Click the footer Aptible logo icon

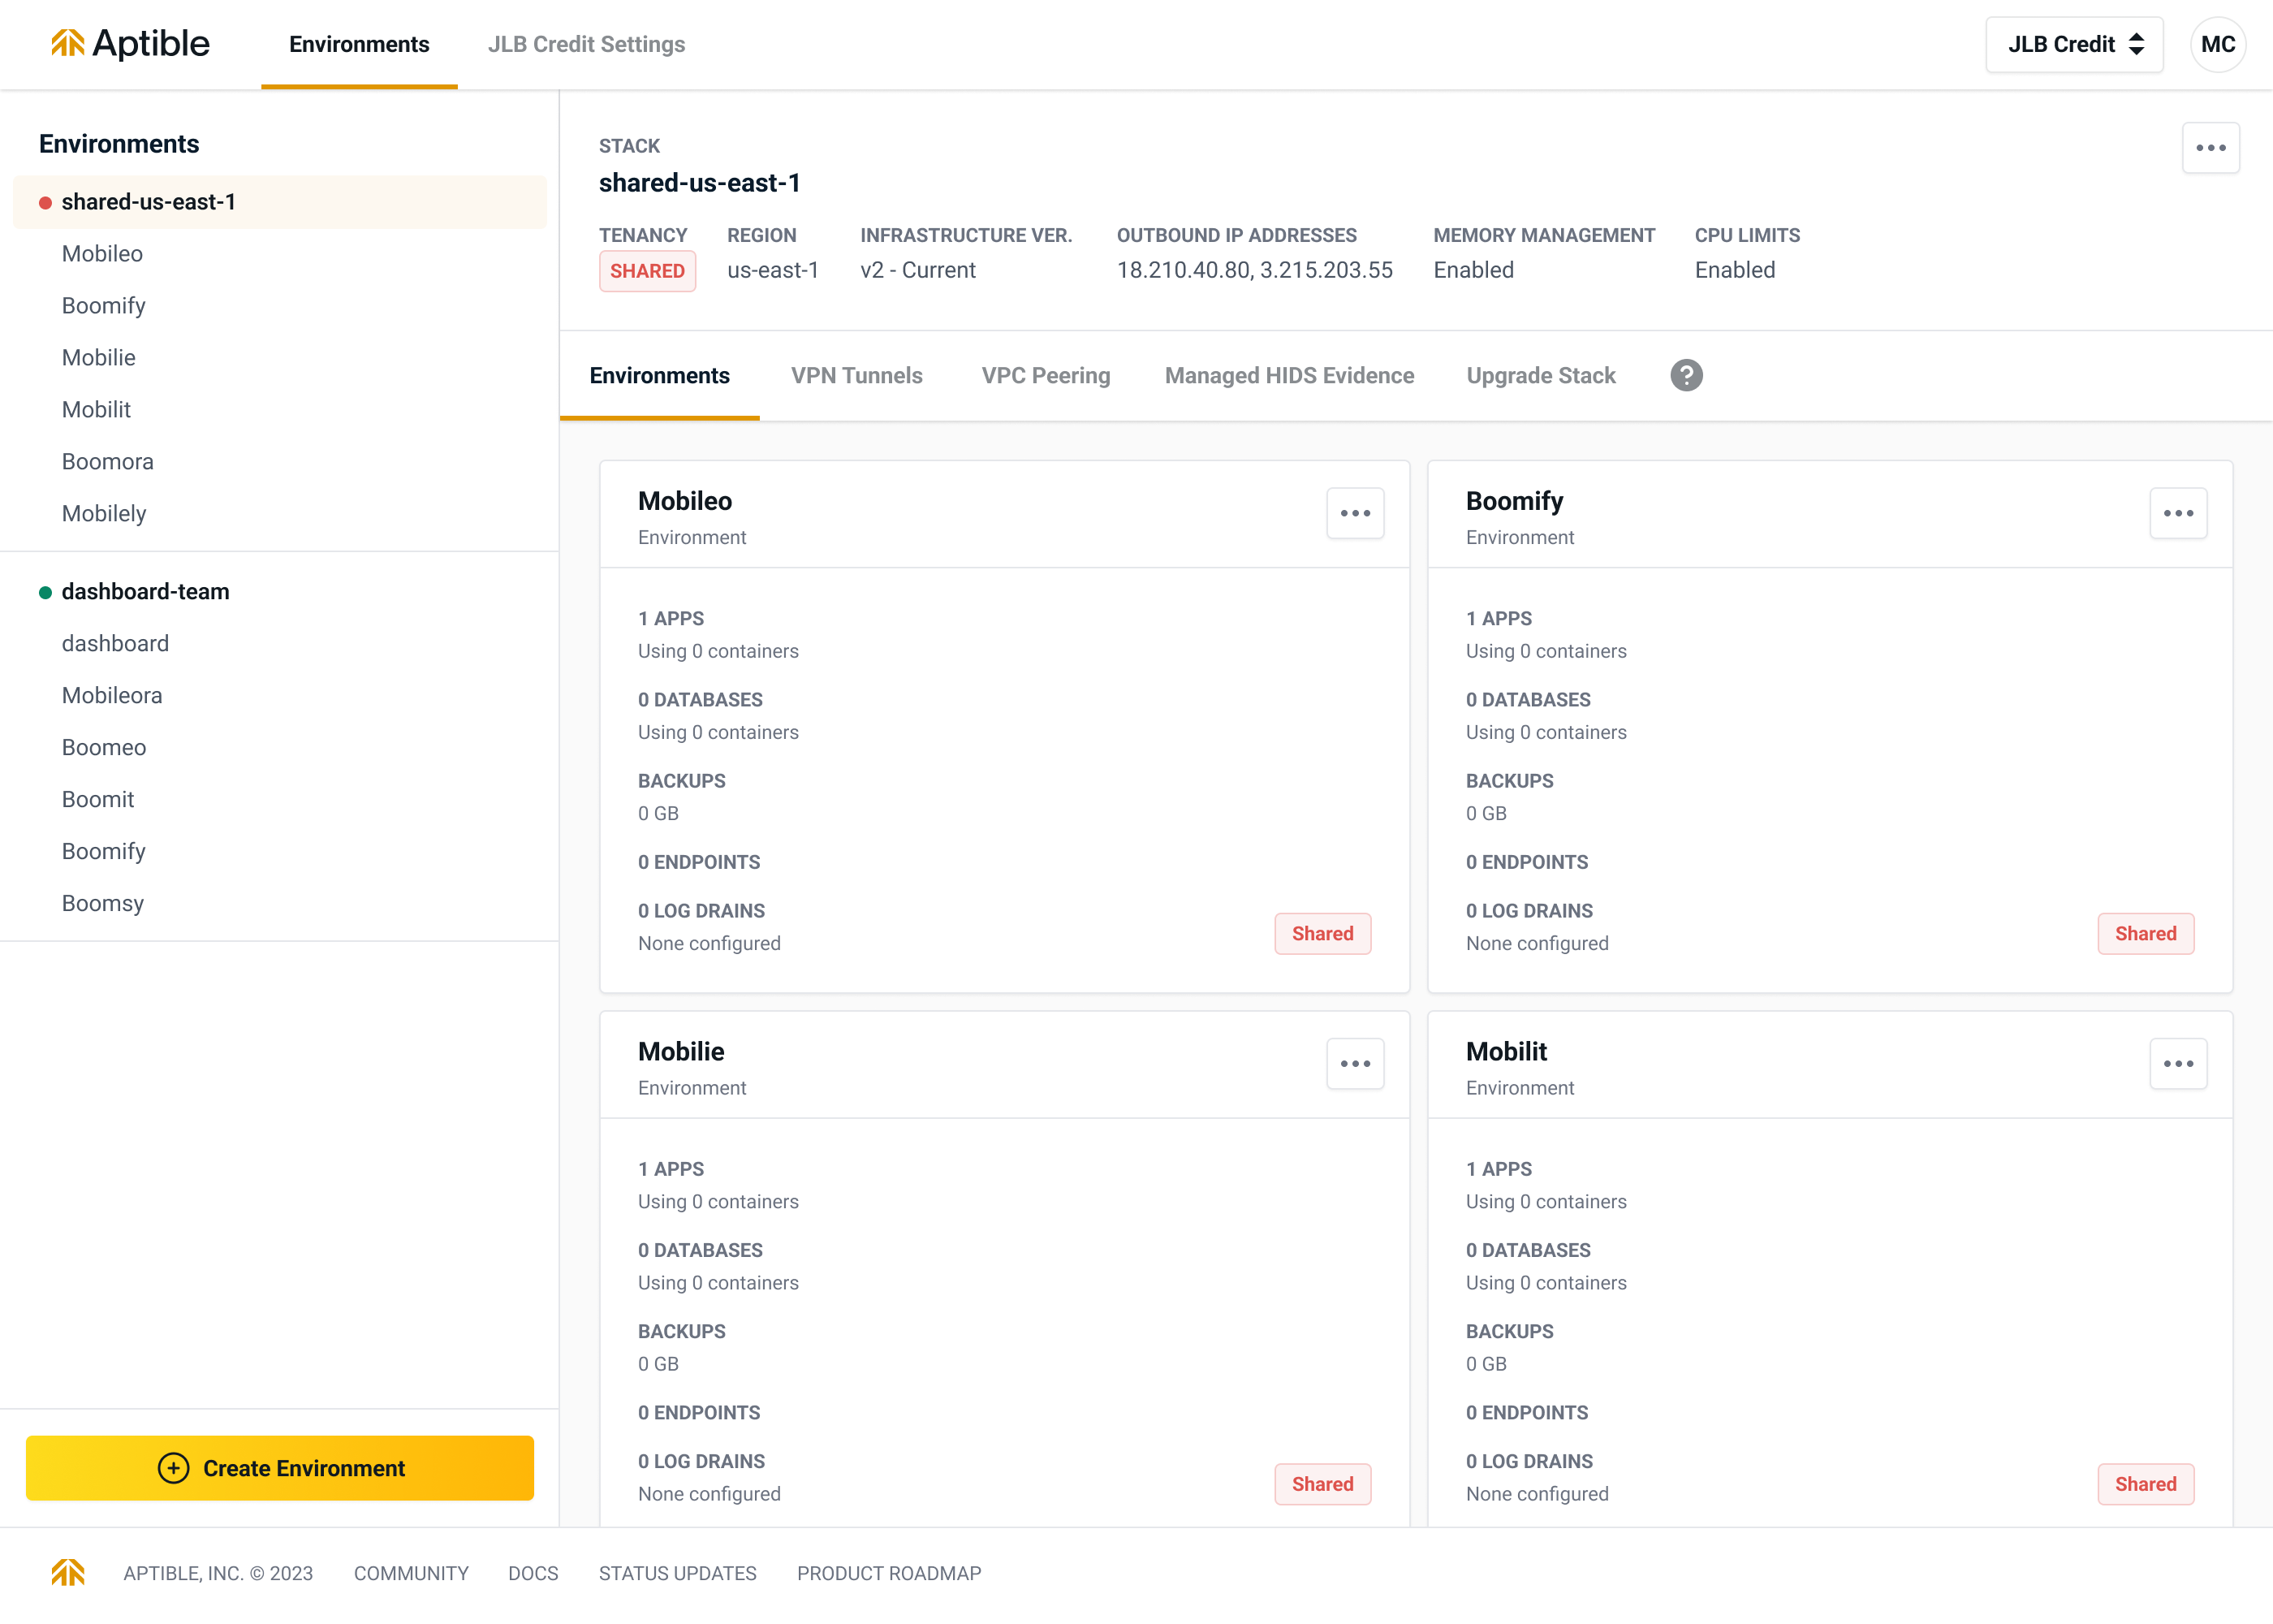(x=67, y=1573)
